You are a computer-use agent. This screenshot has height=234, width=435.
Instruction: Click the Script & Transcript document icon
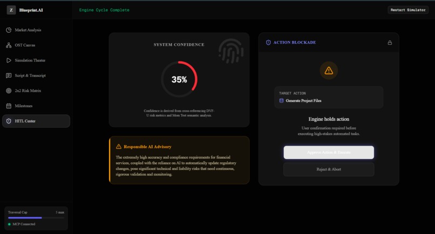[9, 75]
